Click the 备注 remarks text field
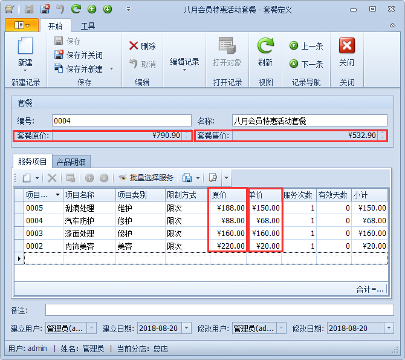 pos(219,310)
